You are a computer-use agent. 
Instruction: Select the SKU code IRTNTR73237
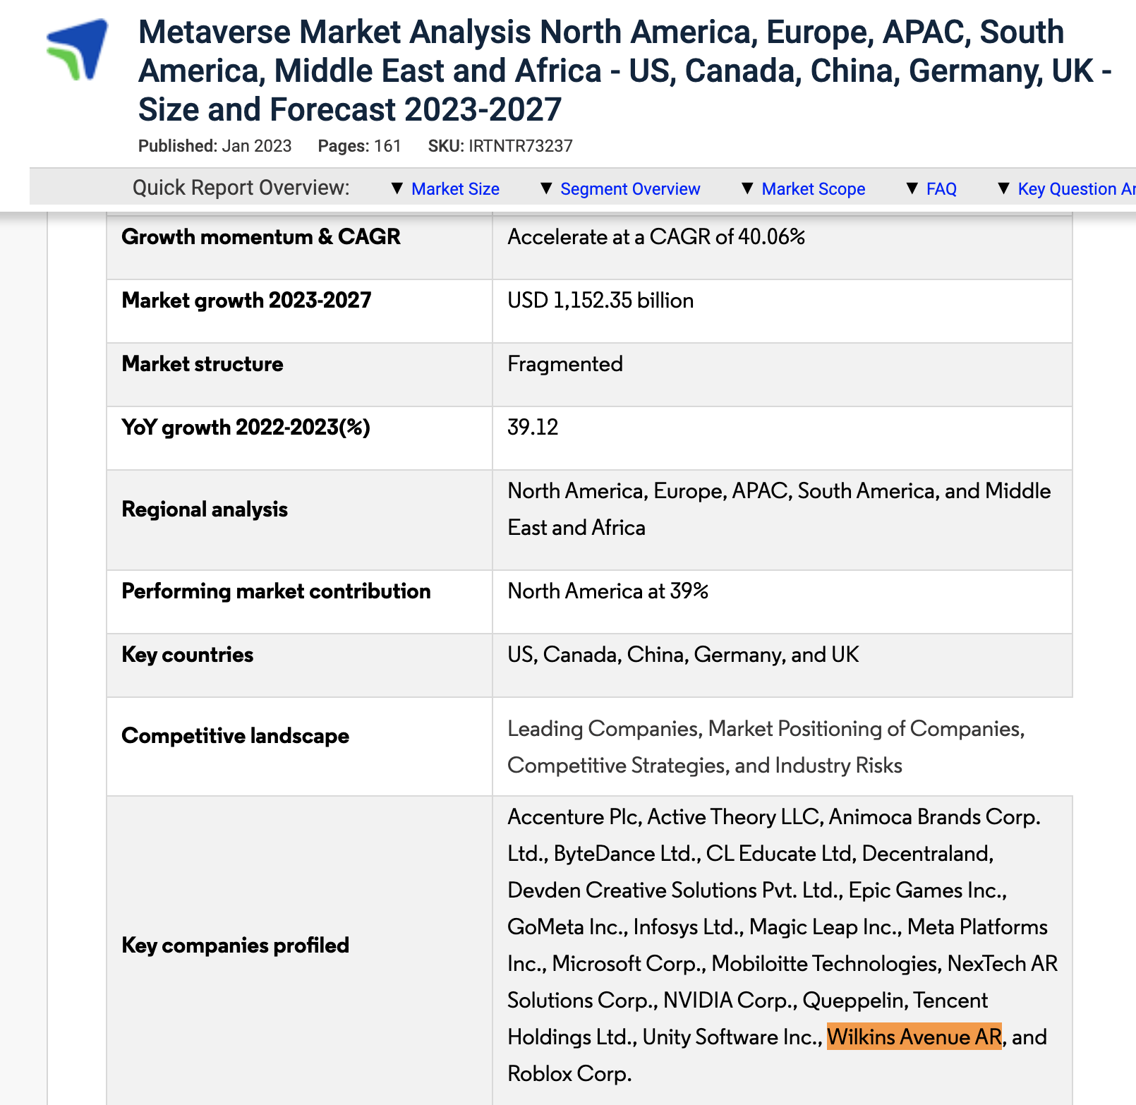coord(521,146)
